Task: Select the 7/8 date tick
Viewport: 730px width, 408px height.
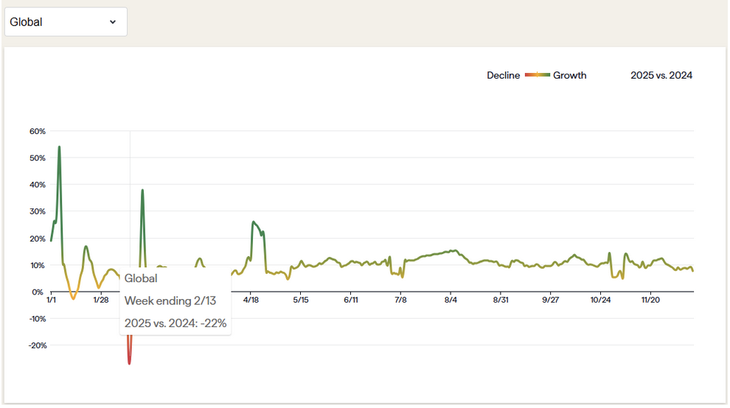Action: pos(400,300)
